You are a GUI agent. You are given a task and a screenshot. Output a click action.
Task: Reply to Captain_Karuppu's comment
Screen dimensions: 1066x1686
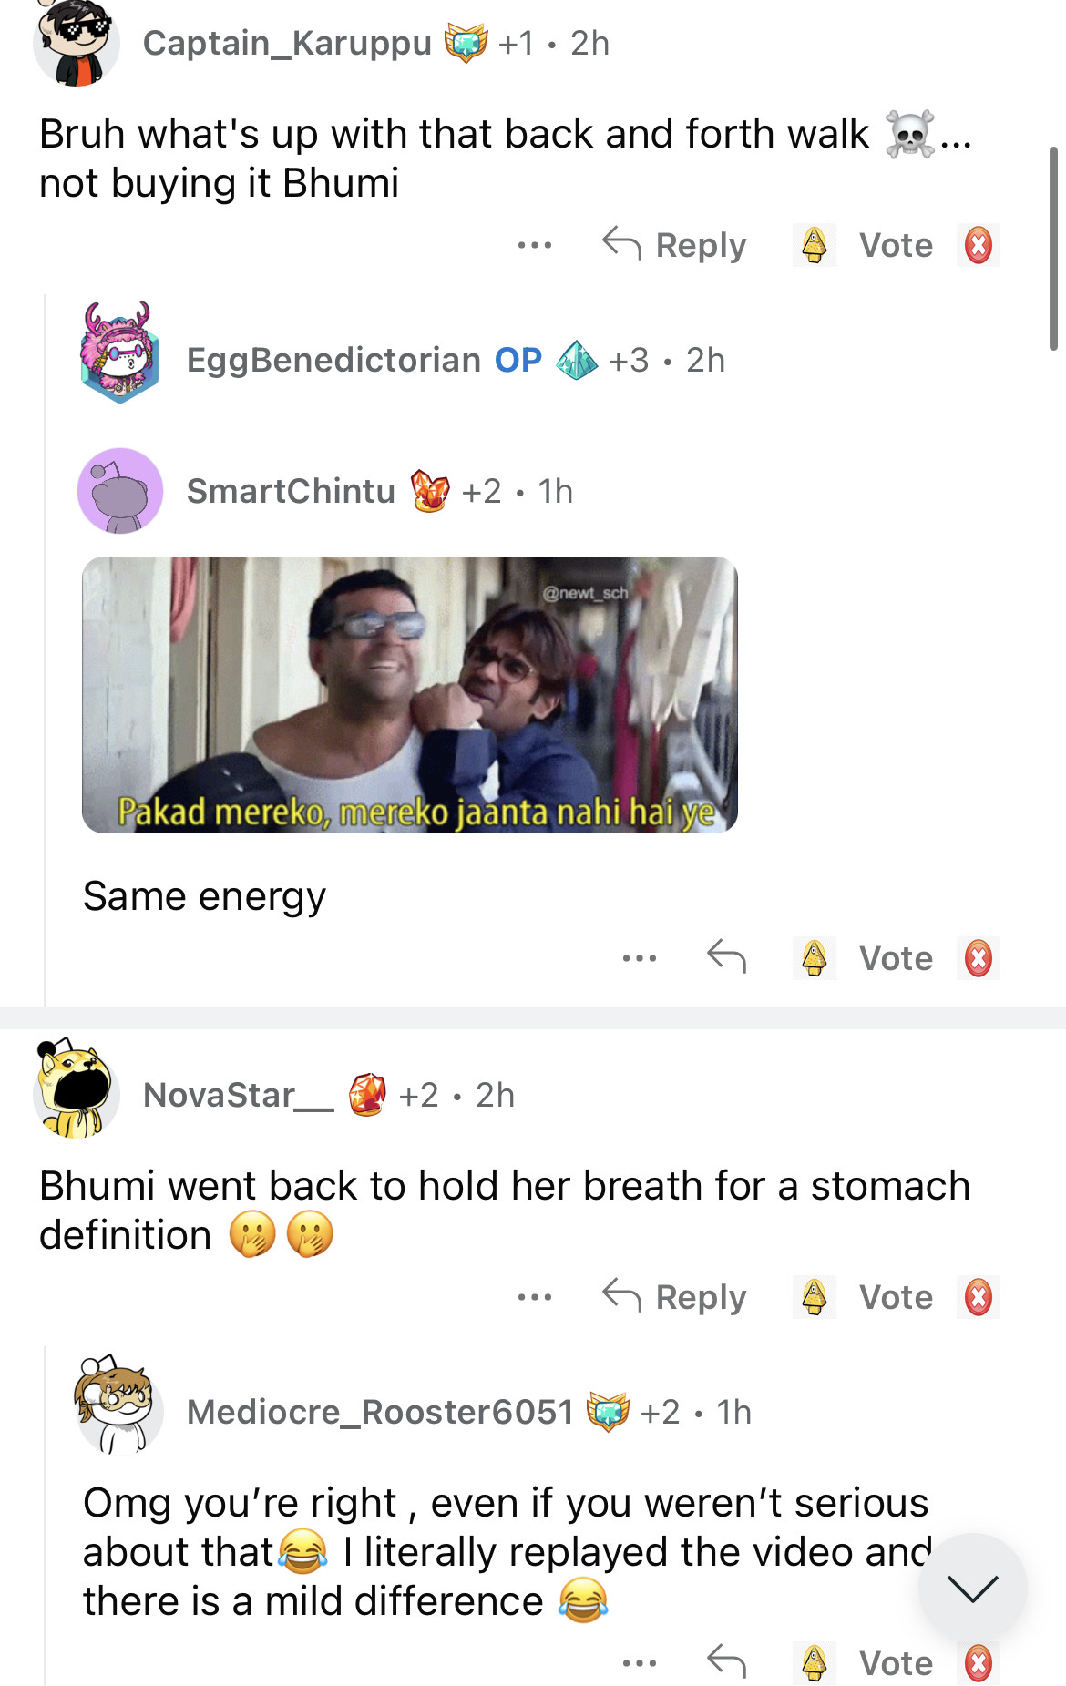(x=675, y=245)
